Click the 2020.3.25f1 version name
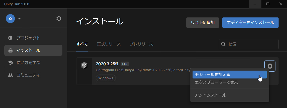 (107, 64)
